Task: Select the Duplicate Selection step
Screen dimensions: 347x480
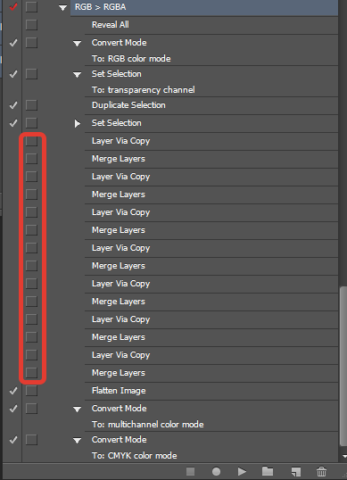Action: (x=211, y=105)
